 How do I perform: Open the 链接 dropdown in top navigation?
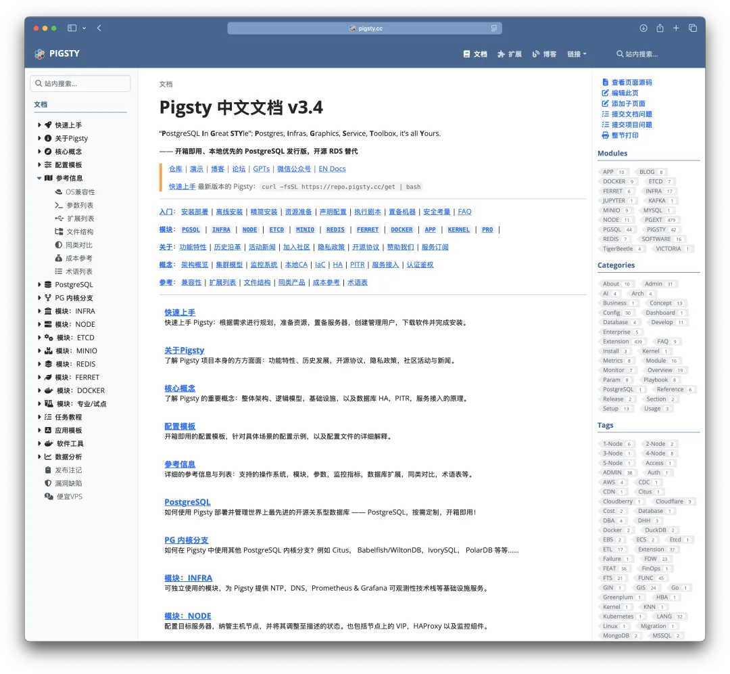(x=577, y=54)
